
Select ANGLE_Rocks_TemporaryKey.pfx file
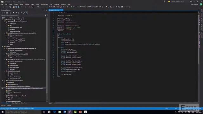[17, 96]
